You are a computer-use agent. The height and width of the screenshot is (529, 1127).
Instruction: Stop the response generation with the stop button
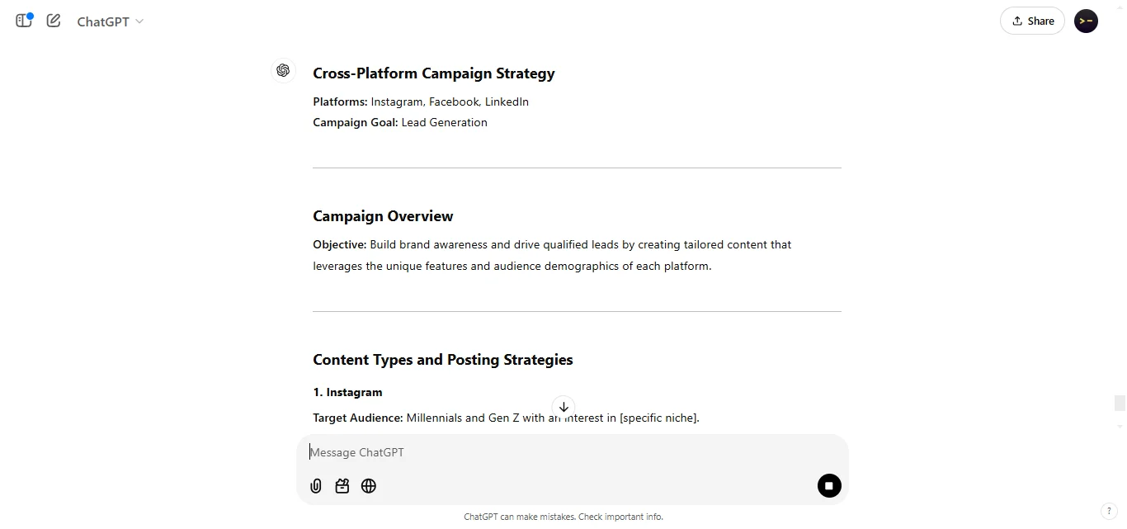(829, 486)
